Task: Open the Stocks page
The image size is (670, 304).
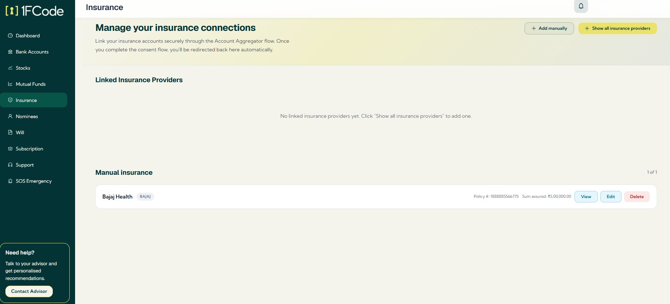Action: pos(34,68)
